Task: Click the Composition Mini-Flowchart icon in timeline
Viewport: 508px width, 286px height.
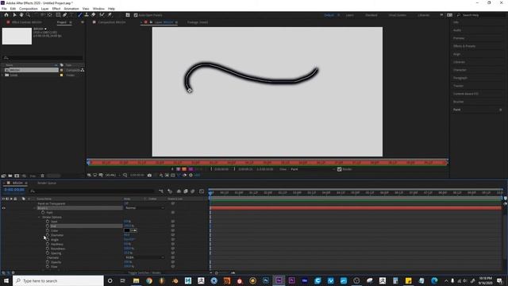Action: pos(161,191)
